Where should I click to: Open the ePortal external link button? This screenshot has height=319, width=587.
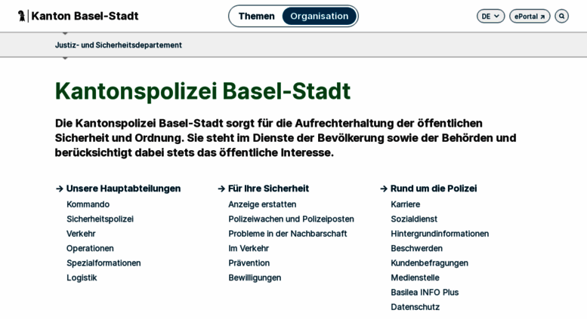pos(530,16)
